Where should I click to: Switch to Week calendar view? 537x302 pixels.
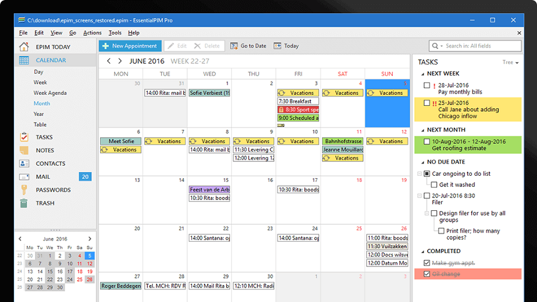(40, 82)
